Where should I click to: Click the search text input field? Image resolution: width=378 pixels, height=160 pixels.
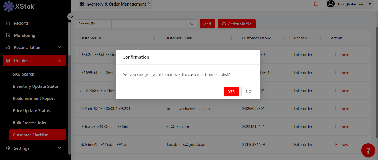pos(150,24)
